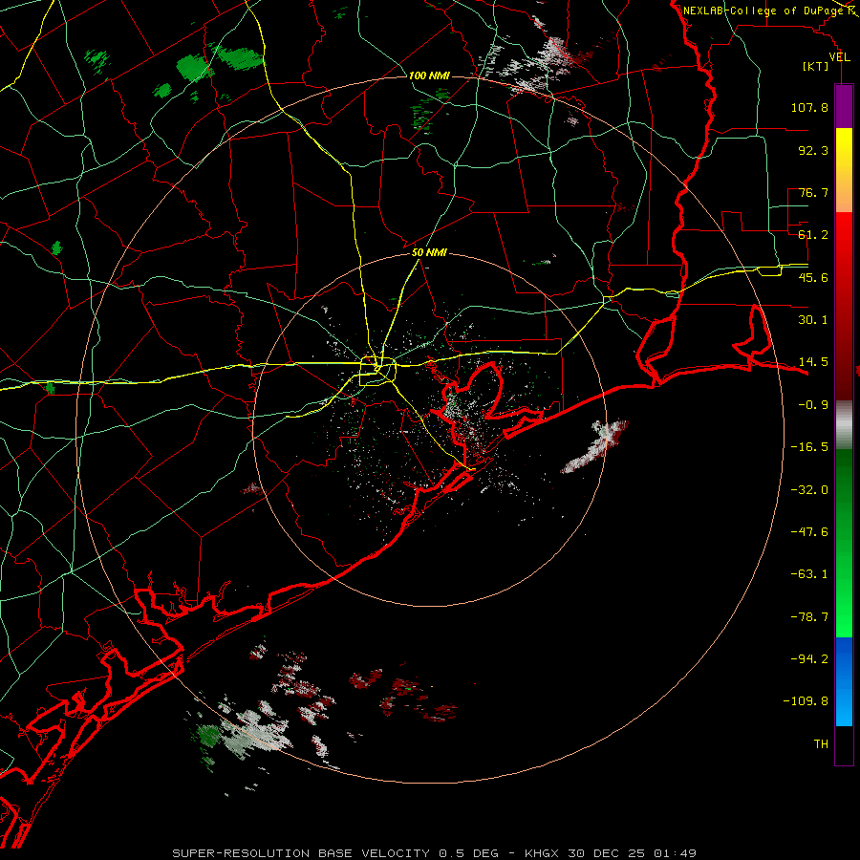Viewport: 860px width, 860px height.
Task: Click the 45.6 legend value
Action: [x=813, y=277]
